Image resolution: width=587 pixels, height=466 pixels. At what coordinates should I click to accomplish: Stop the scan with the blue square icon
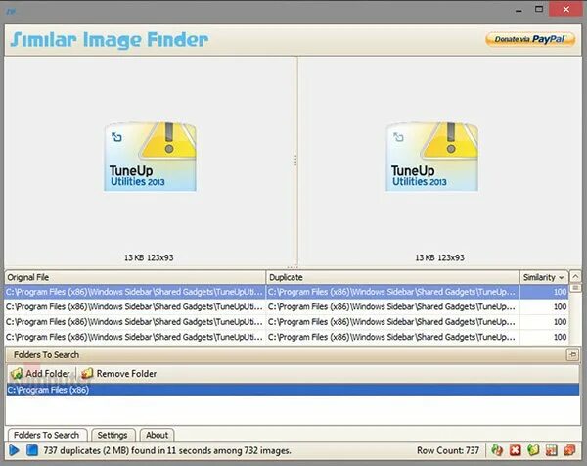[32, 450]
